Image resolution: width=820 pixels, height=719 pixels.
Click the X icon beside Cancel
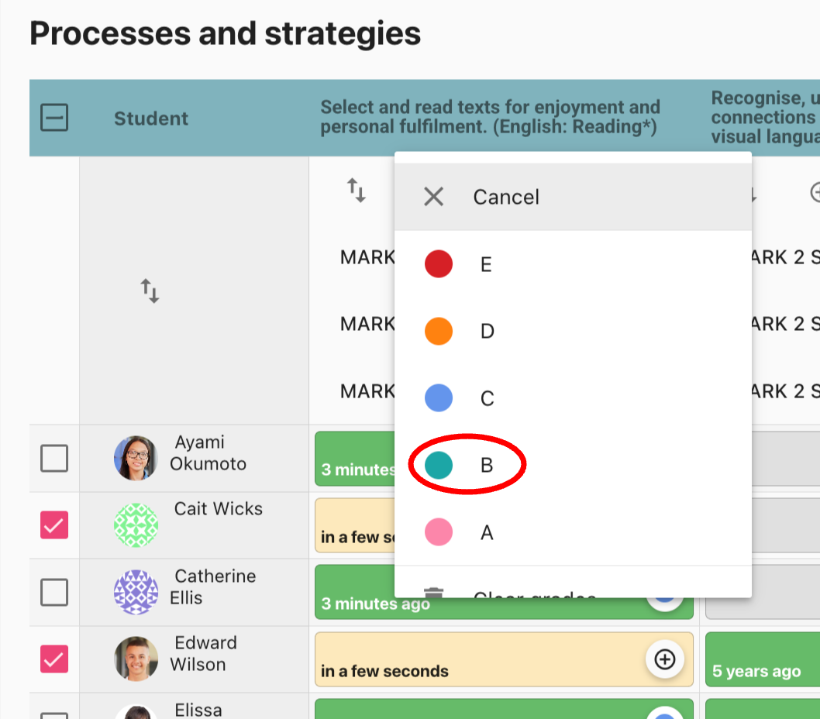[x=433, y=197]
